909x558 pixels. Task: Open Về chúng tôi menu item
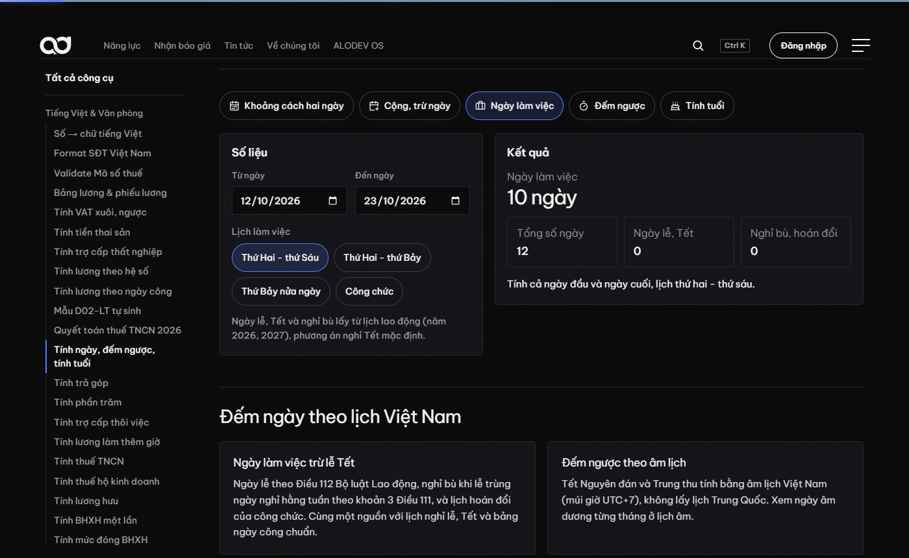[x=293, y=45]
